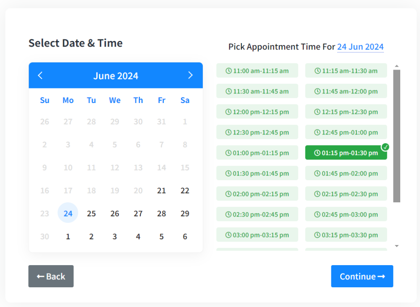420x307 pixels.
Task: Pick the 02:45 pm-03:00 pm time slot
Action: pyautogui.click(x=346, y=214)
